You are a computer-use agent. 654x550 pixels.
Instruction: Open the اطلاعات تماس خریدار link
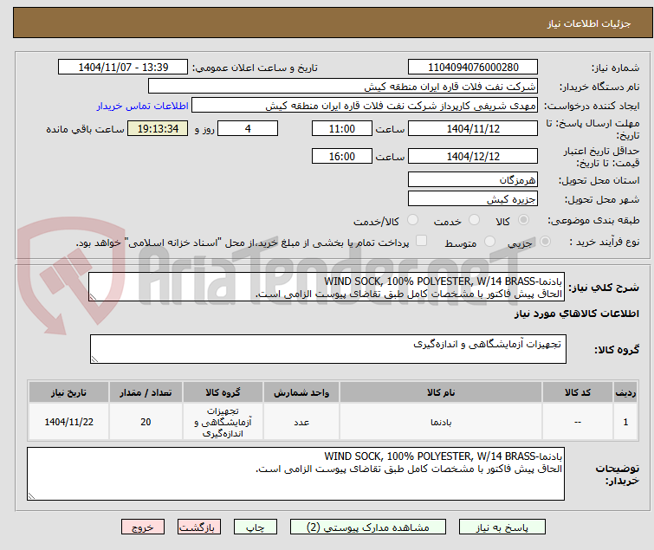[143, 106]
